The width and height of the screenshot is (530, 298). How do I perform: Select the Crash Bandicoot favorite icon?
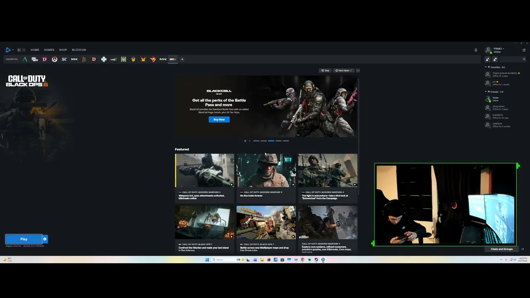(153, 60)
